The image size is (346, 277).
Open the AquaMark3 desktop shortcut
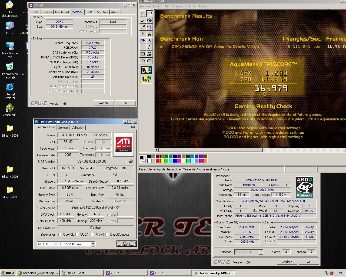coord(10,110)
